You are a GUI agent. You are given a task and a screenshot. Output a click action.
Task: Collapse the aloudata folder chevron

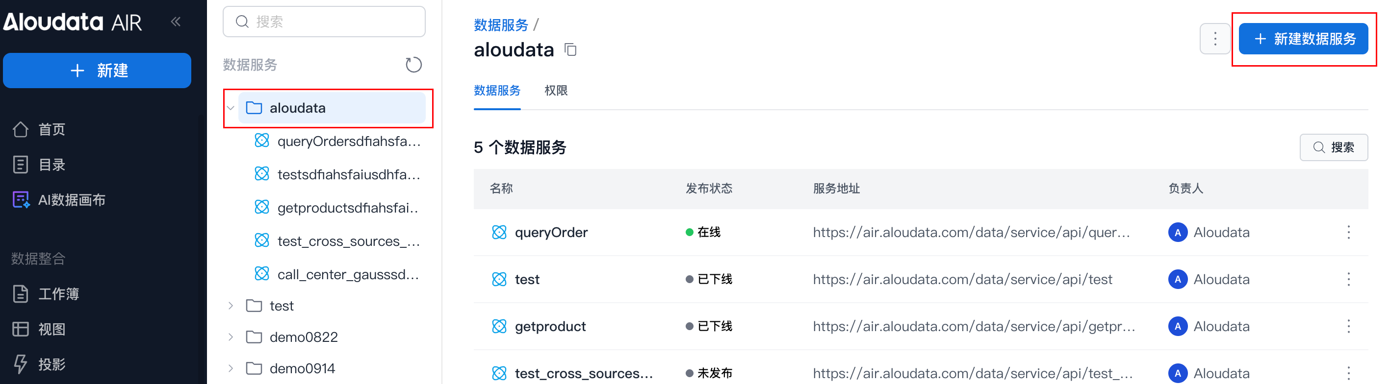pyautogui.click(x=231, y=108)
